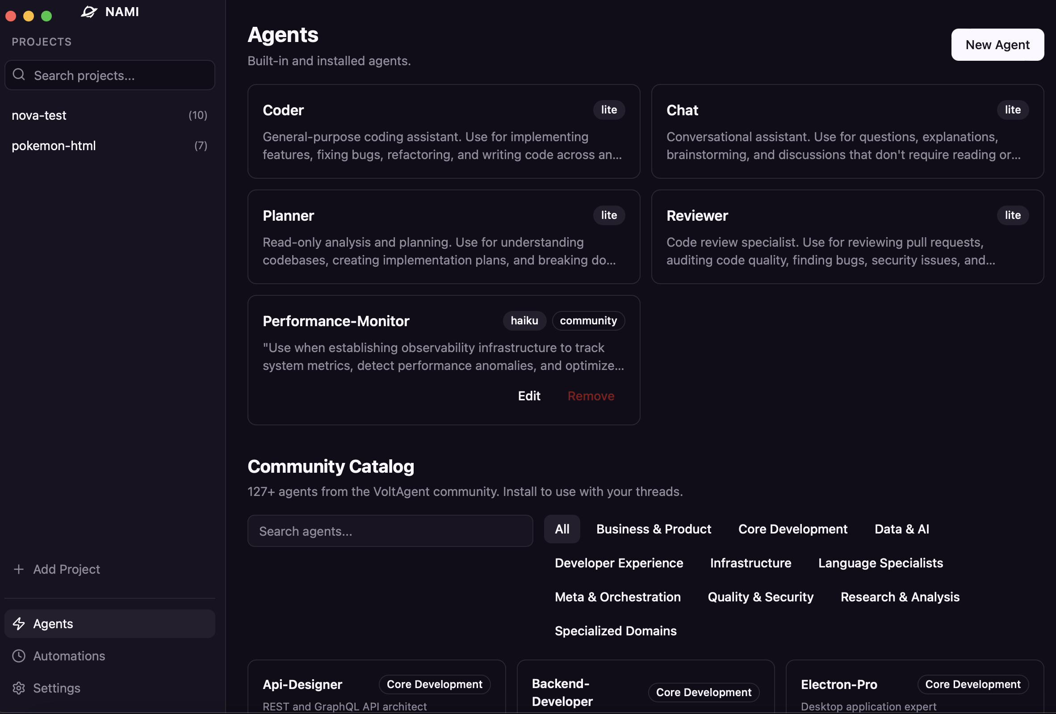
Task: Remove the Performance-Monitor agent
Action: (x=591, y=396)
